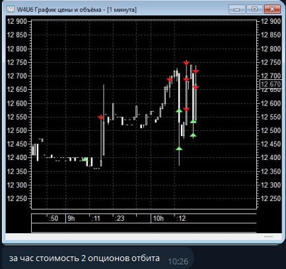This screenshot has height=269, width=286.
Task: Click the red sell arrow at 12 550 spike
Action: 100,118
